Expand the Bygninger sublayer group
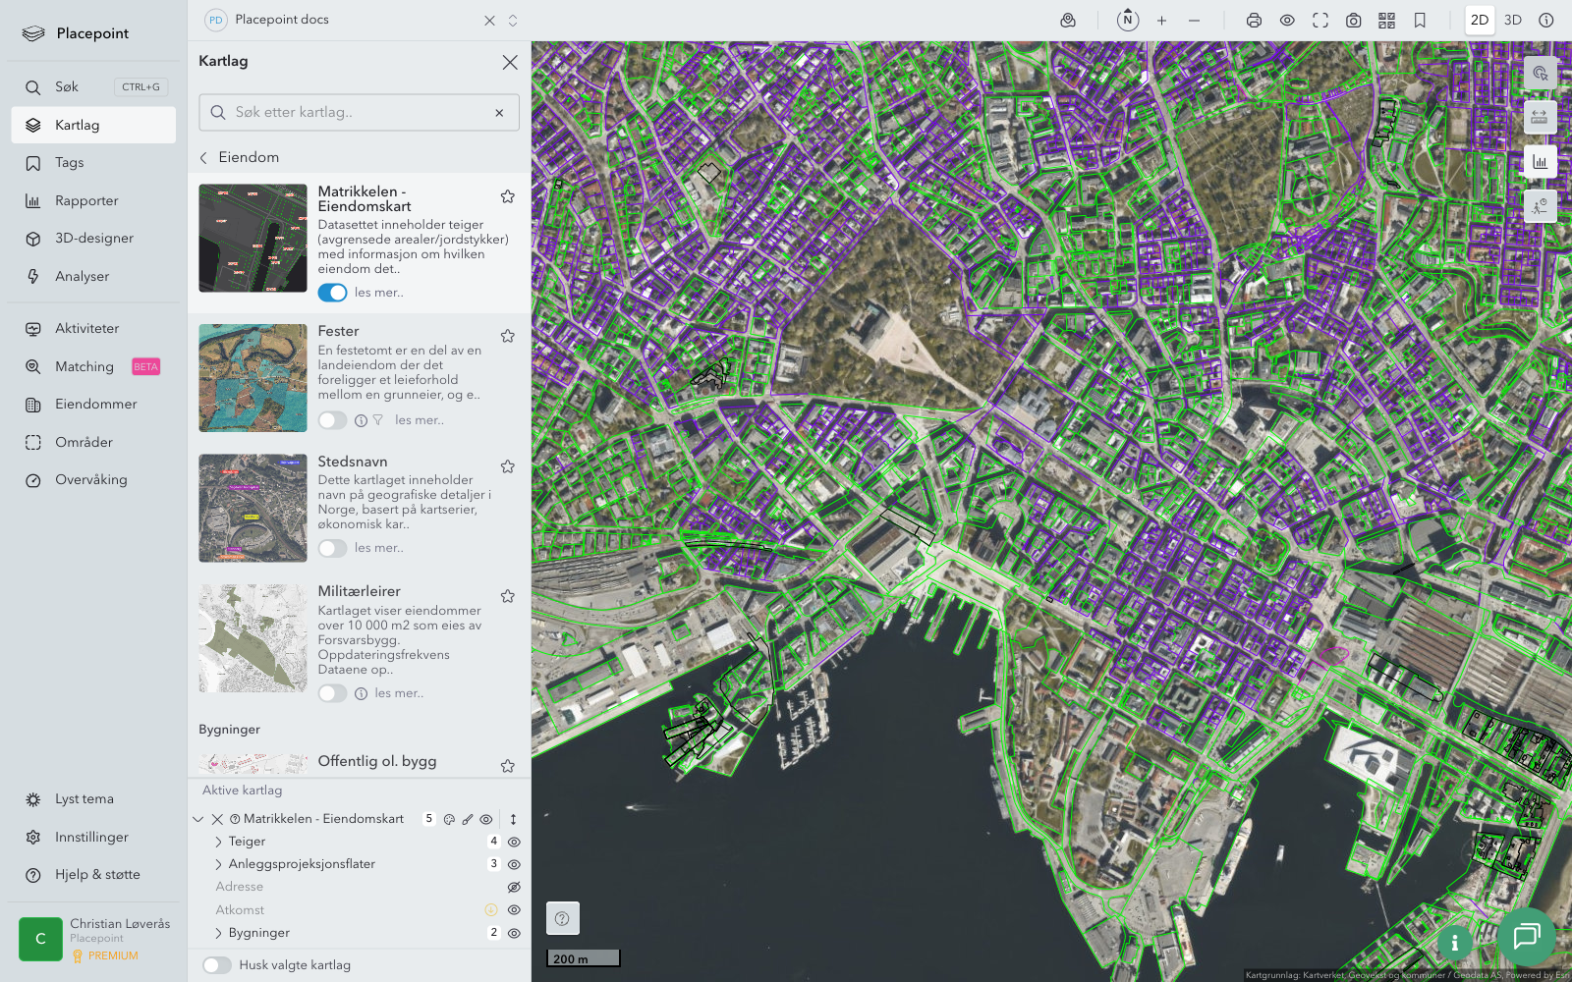1572x982 pixels. [218, 933]
